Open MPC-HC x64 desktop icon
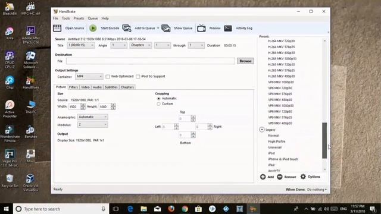Screen dimensions: 381x214 (30, 9)
